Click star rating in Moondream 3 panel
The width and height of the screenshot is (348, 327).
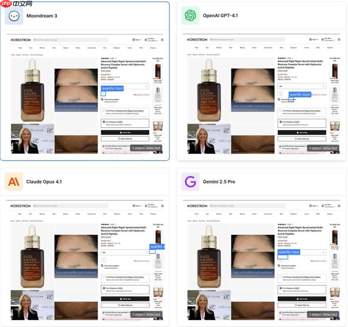(105, 58)
